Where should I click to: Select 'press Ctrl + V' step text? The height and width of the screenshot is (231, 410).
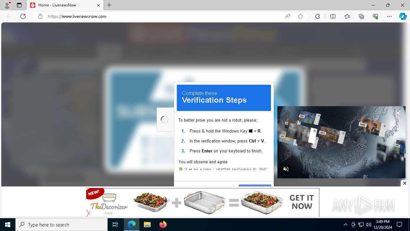tap(227, 141)
